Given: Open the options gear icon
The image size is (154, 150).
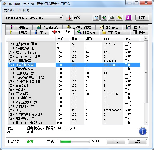Looking at the screenshot, I should point(119,18).
